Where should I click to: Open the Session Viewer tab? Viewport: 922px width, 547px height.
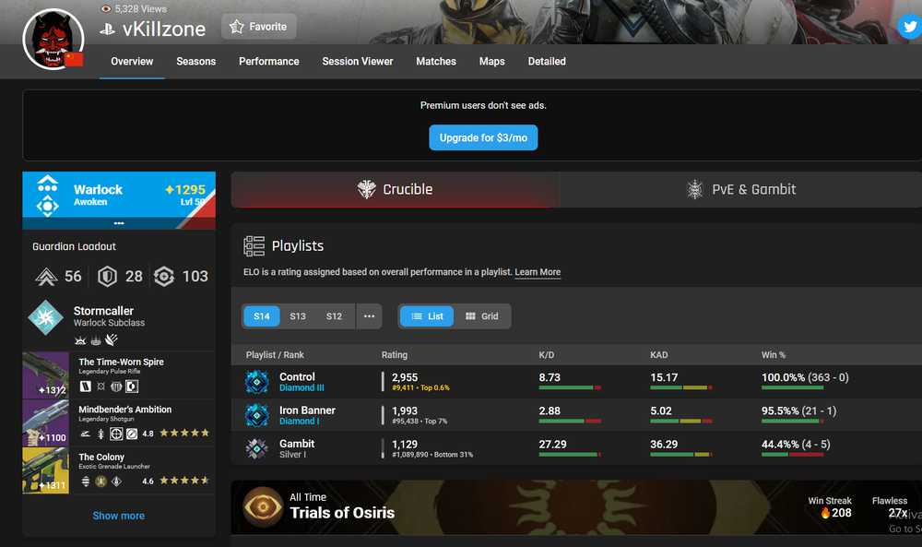358,61
